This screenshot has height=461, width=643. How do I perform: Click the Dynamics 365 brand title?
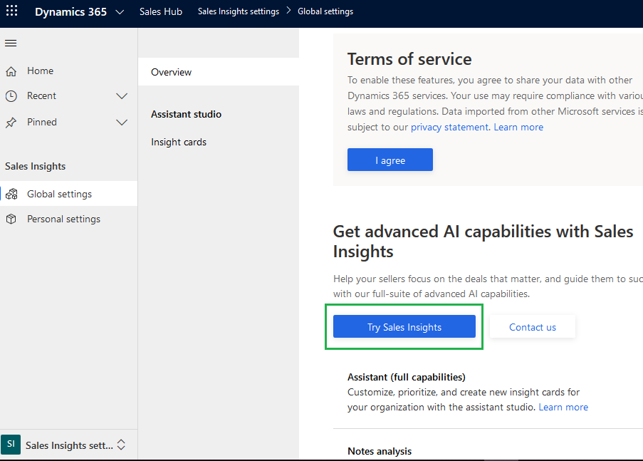tap(70, 12)
